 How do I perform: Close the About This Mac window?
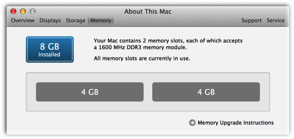(13, 12)
